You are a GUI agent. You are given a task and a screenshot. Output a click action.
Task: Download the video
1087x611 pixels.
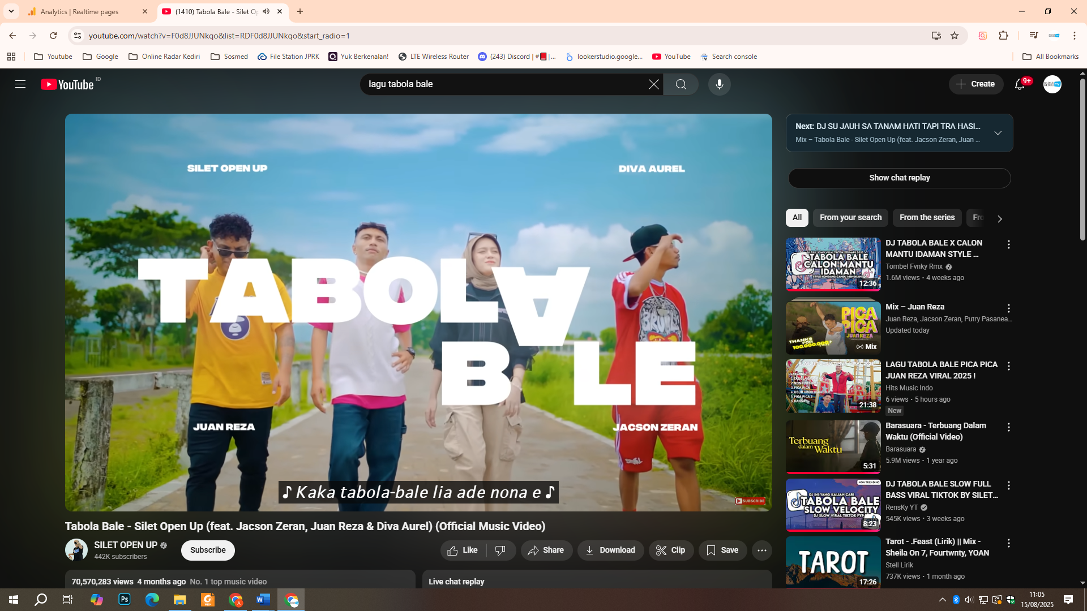610,550
